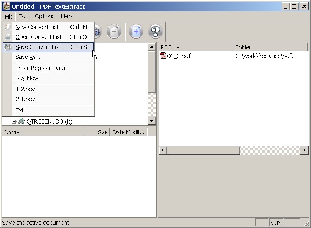Click NUM indicator in status bar
311x228 pixels.
(275, 223)
